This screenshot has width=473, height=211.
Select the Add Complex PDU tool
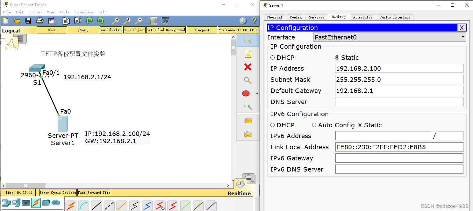click(248, 134)
